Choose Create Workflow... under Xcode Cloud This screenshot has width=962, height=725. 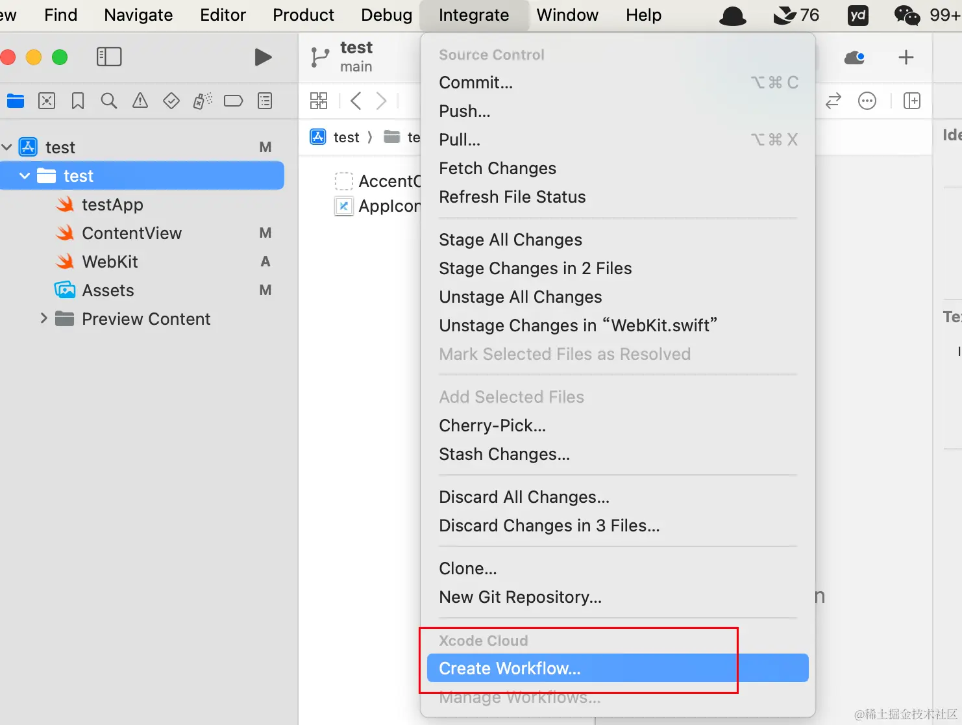click(x=618, y=668)
